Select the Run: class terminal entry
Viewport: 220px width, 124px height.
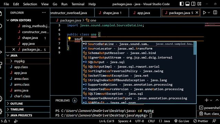(x=209, y=114)
